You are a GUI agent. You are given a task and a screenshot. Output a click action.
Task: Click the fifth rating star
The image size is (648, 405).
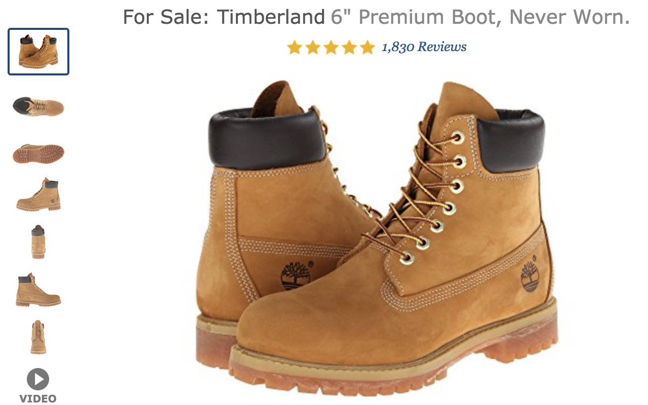(368, 48)
